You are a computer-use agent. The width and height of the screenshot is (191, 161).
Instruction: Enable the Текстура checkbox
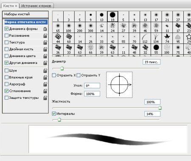(x=6, y=42)
